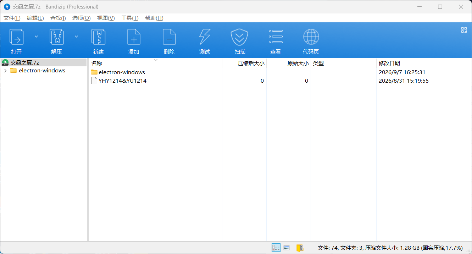Open the dropdown arrow beside 打开
Viewport: 472px width, 254px height.
pyautogui.click(x=36, y=36)
